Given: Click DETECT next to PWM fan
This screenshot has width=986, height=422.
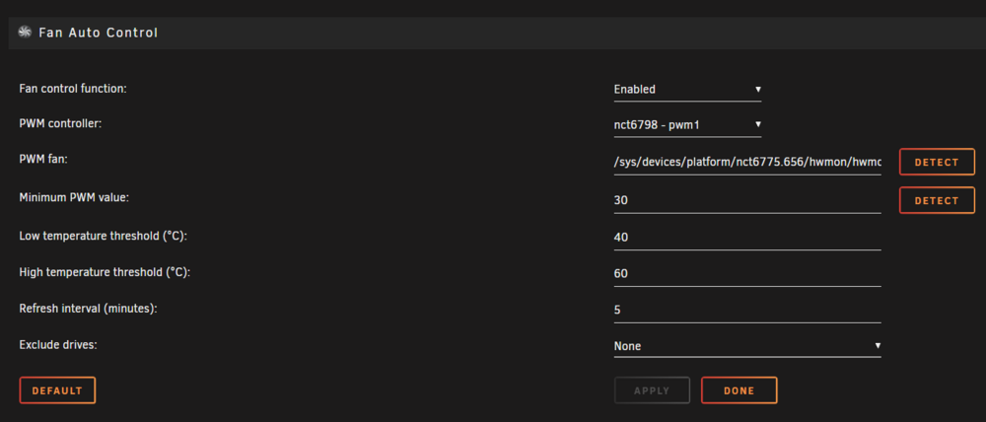Looking at the screenshot, I should (x=937, y=163).
